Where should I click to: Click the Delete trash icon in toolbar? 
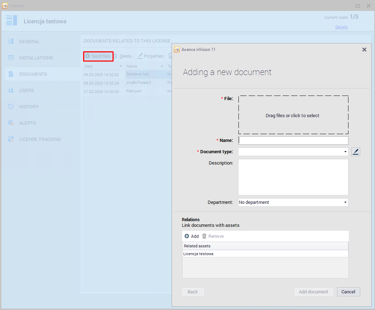tap(116, 56)
